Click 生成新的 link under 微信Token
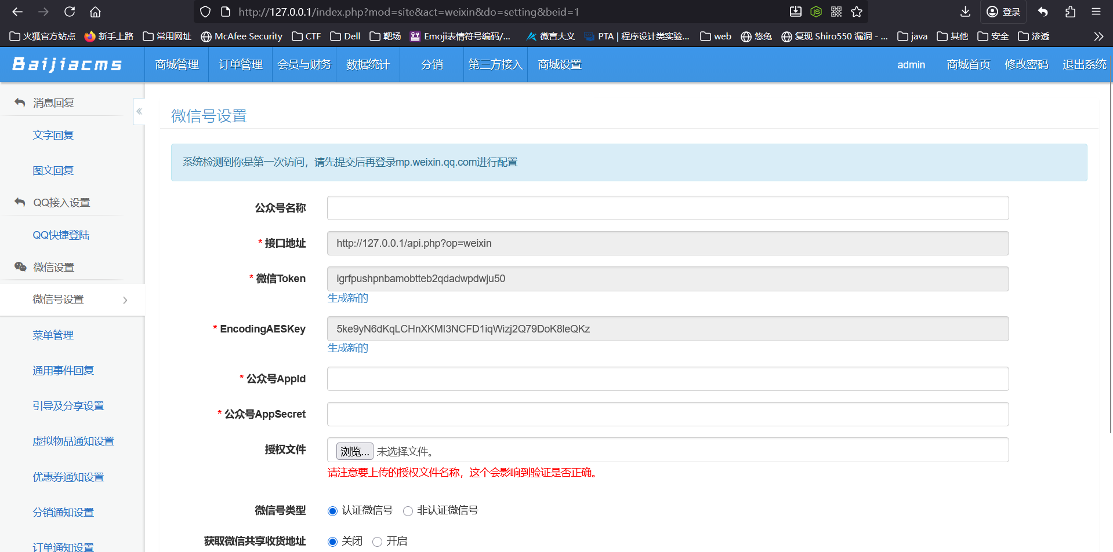This screenshot has height=552, width=1113. (347, 298)
